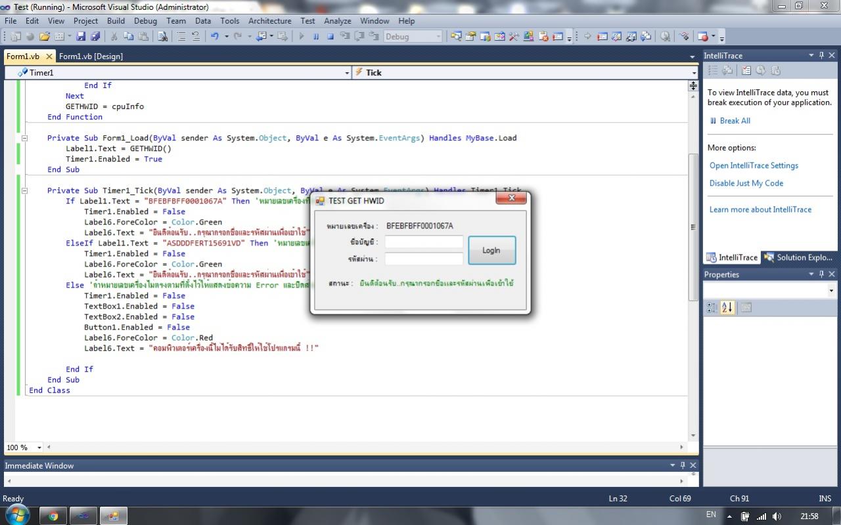This screenshot has width=841, height=525.
Task: Open Google Chrome from the taskbar
Action: tap(53, 516)
